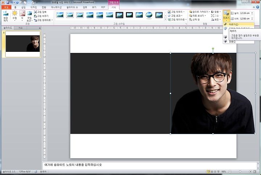Apply the fourth picture style thumbnail

point(90,15)
